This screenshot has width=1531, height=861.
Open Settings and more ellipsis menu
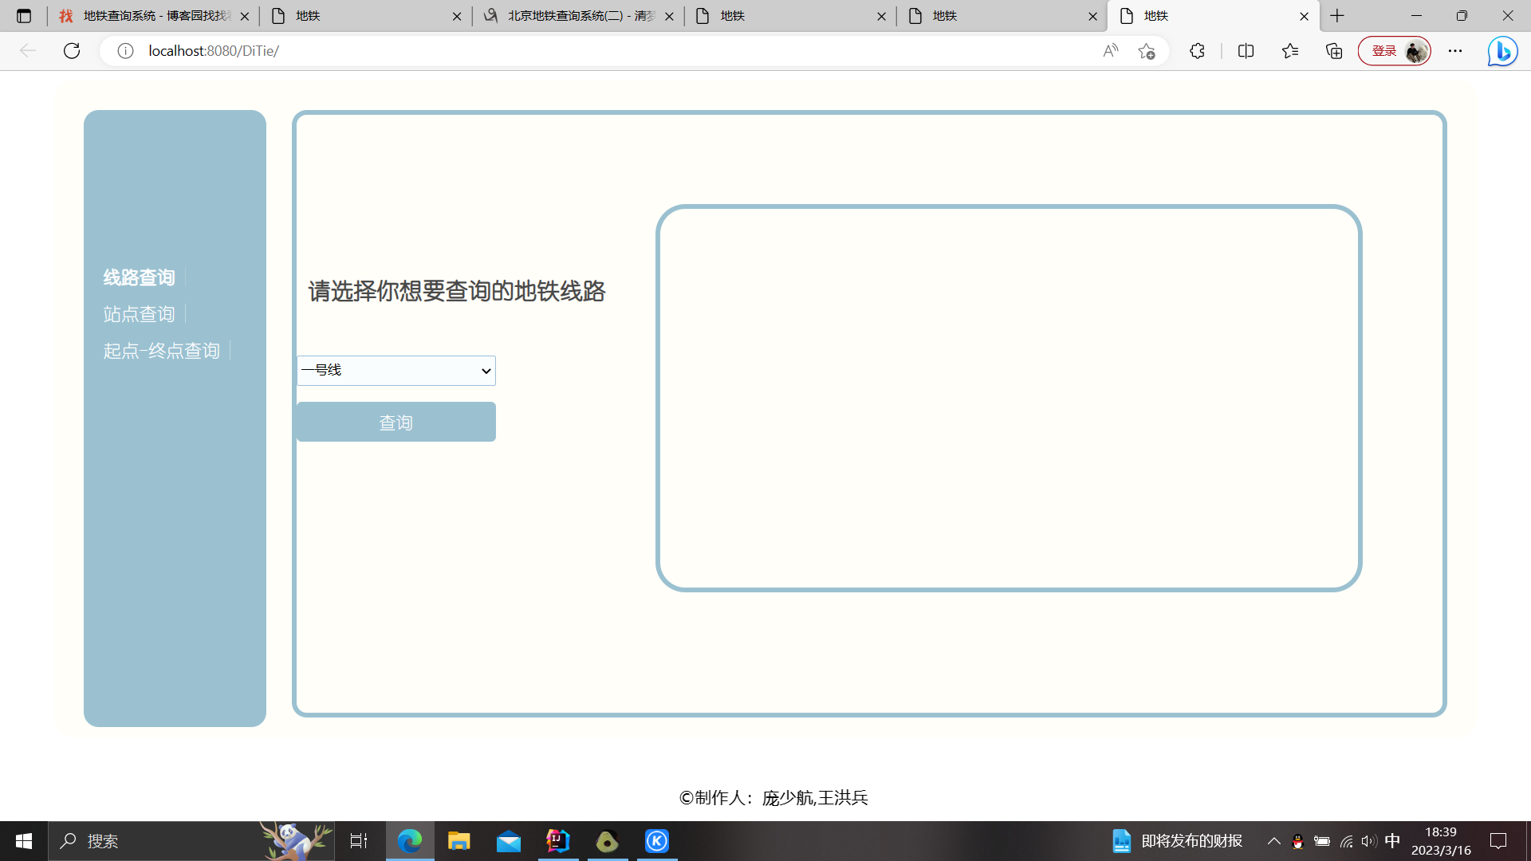(x=1455, y=51)
